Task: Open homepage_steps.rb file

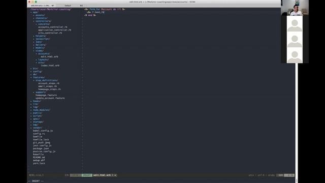Action: click(49, 89)
